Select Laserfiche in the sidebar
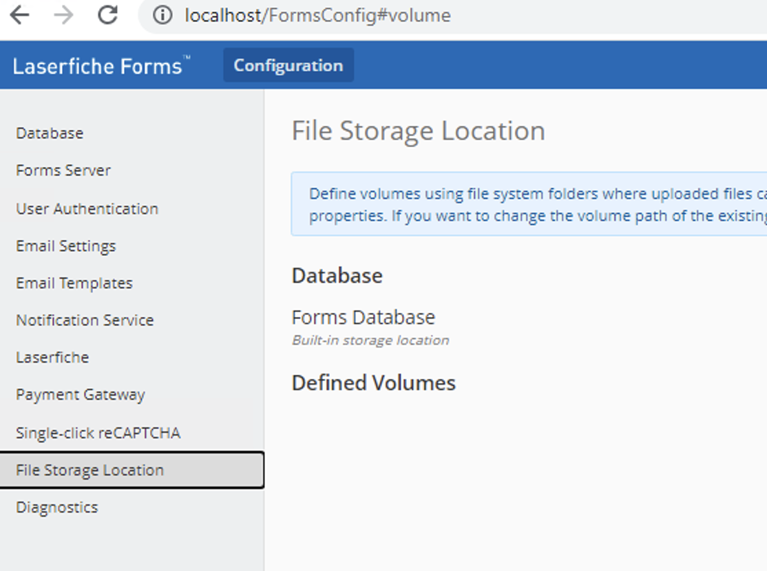The image size is (767, 571). tap(52, 357)
